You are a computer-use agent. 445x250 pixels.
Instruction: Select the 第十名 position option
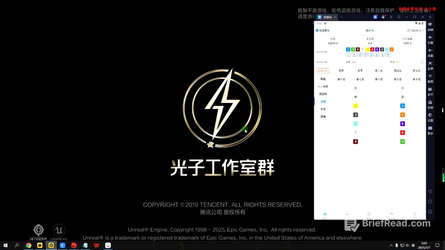tap(416, 80)
